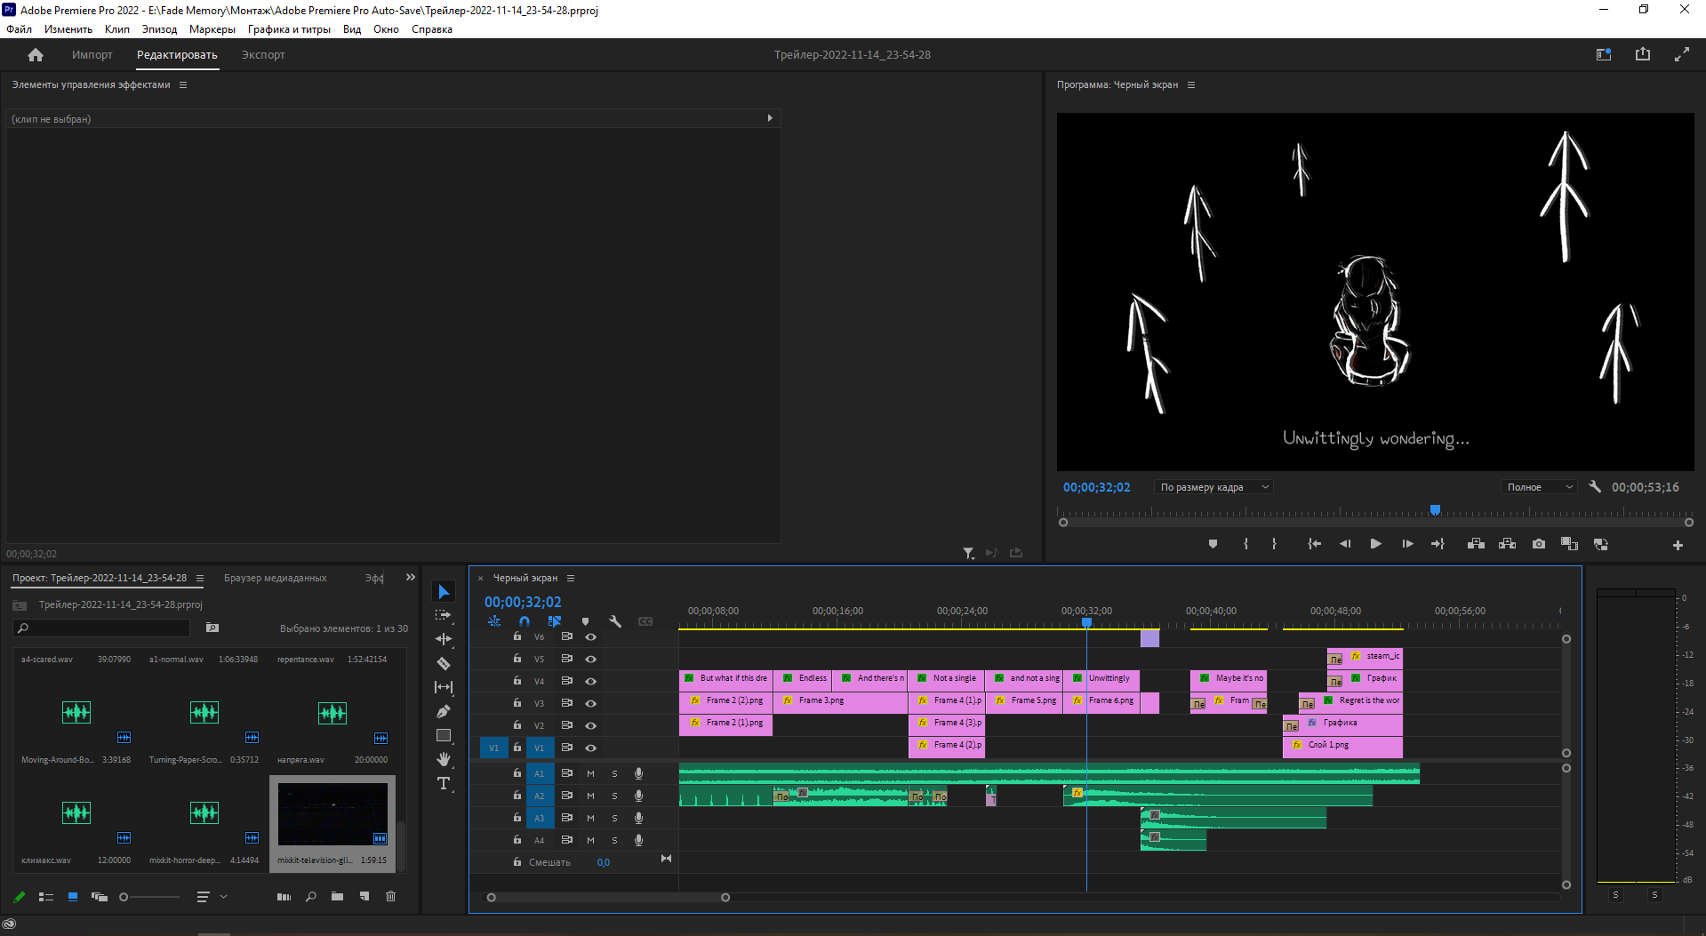Open the Файл menu
Viewport: 1706px width, 936px height.
click(x=19, y=29)
